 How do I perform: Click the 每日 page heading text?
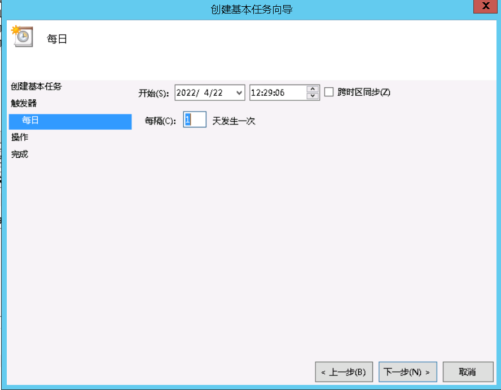[x=57, y=39]
